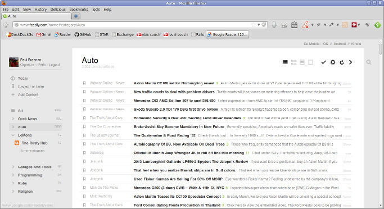Bookmark the Lamborghini Gallardo review article
The width and height of the screenshot is (384, 209).
pyautogui.click(x=84, y=161)
